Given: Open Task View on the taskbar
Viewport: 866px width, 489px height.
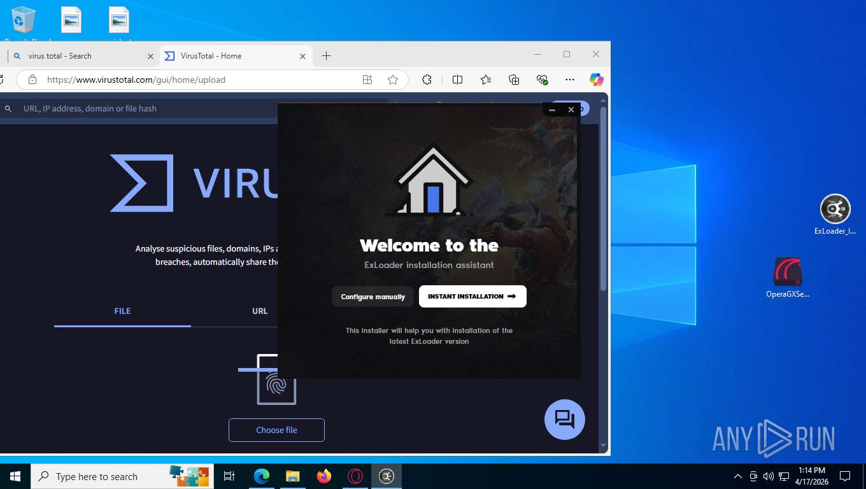Looking at the screenshot, I should [229, 476].
